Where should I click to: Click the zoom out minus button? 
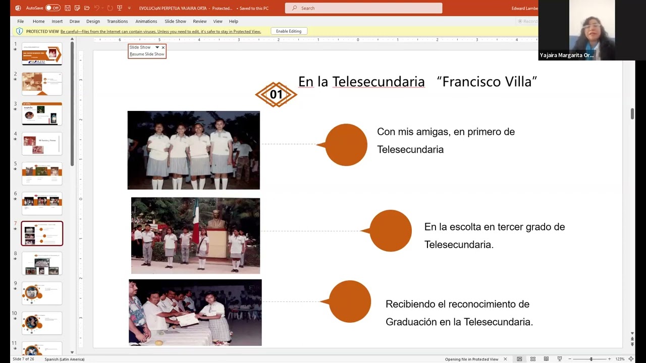[570, 359]
